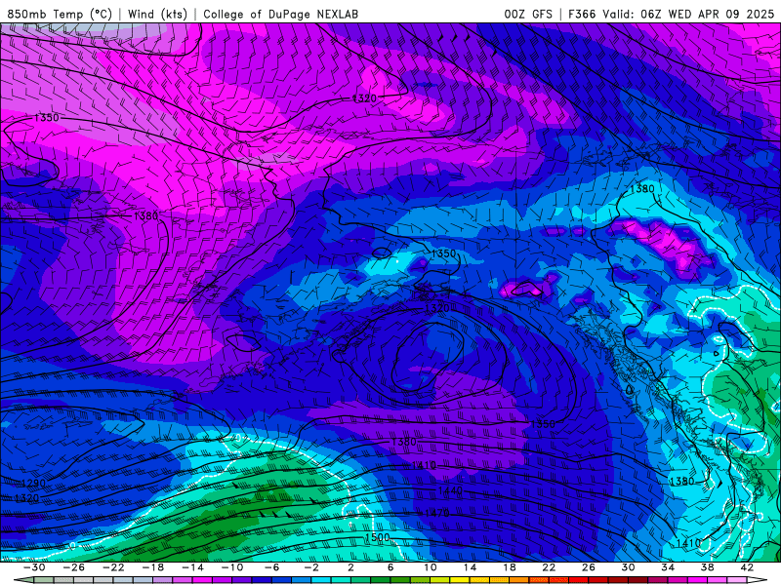Click the 14 value on the color scale
The width and height of the screenshot is (781, 585).
click(x=470, y=567)
